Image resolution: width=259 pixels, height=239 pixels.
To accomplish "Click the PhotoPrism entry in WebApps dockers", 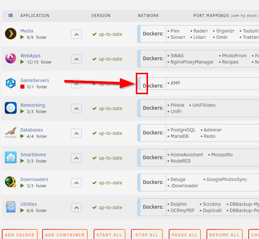I will [234, 55].
